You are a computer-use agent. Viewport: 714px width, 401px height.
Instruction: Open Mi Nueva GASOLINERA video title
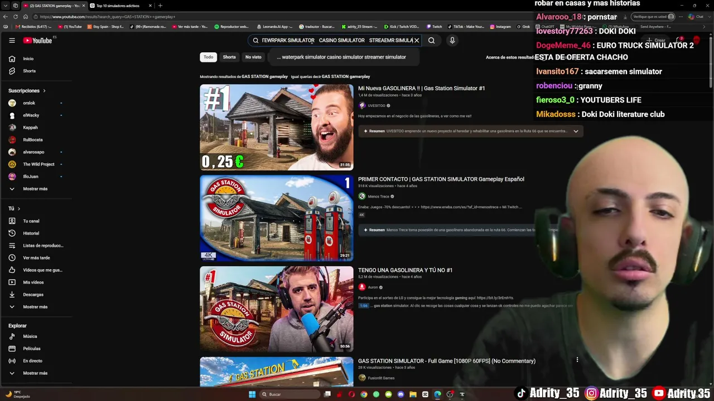421,88
